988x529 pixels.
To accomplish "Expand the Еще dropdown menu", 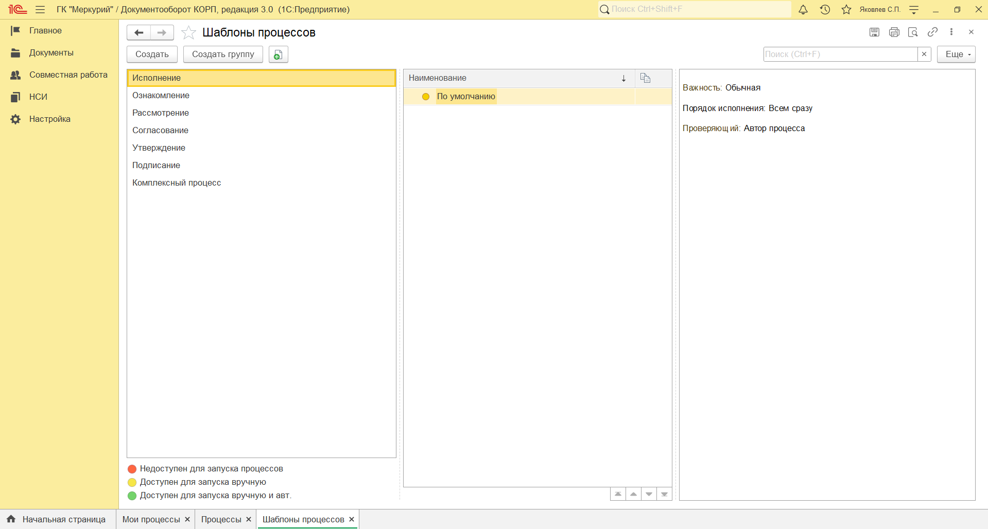I will 956,54.
